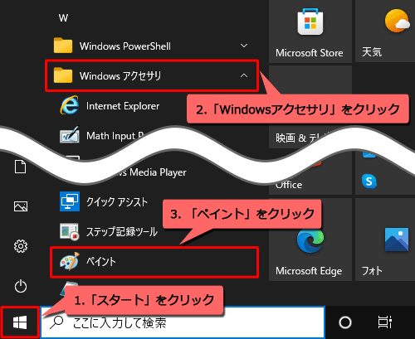Open the Microsoft Store tile
This screenshot has width=415, height=339.
pyautogui.click(x=310, y=31)
